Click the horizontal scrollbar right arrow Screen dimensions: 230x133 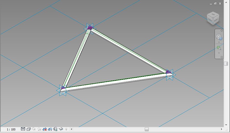[221, 129]
